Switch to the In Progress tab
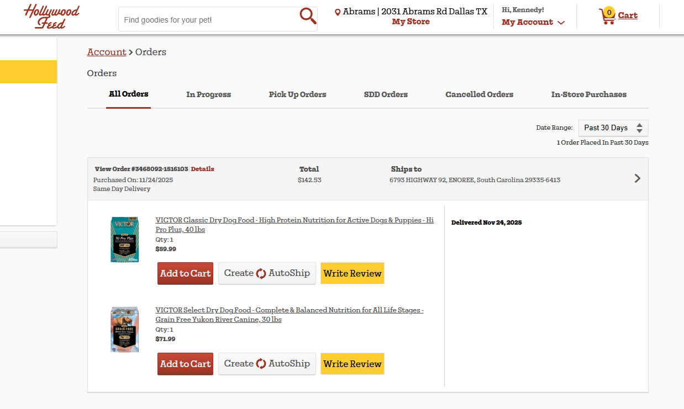The width and height of the screenshot is (684, 409). pyautogui.click(x=208, y=94)
